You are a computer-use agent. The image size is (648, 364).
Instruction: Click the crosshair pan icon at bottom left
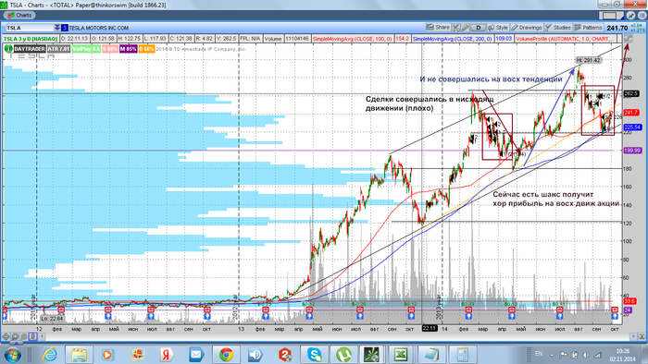(6, 336)
